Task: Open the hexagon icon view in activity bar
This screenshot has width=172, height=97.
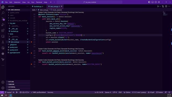Action: point(3,54)
